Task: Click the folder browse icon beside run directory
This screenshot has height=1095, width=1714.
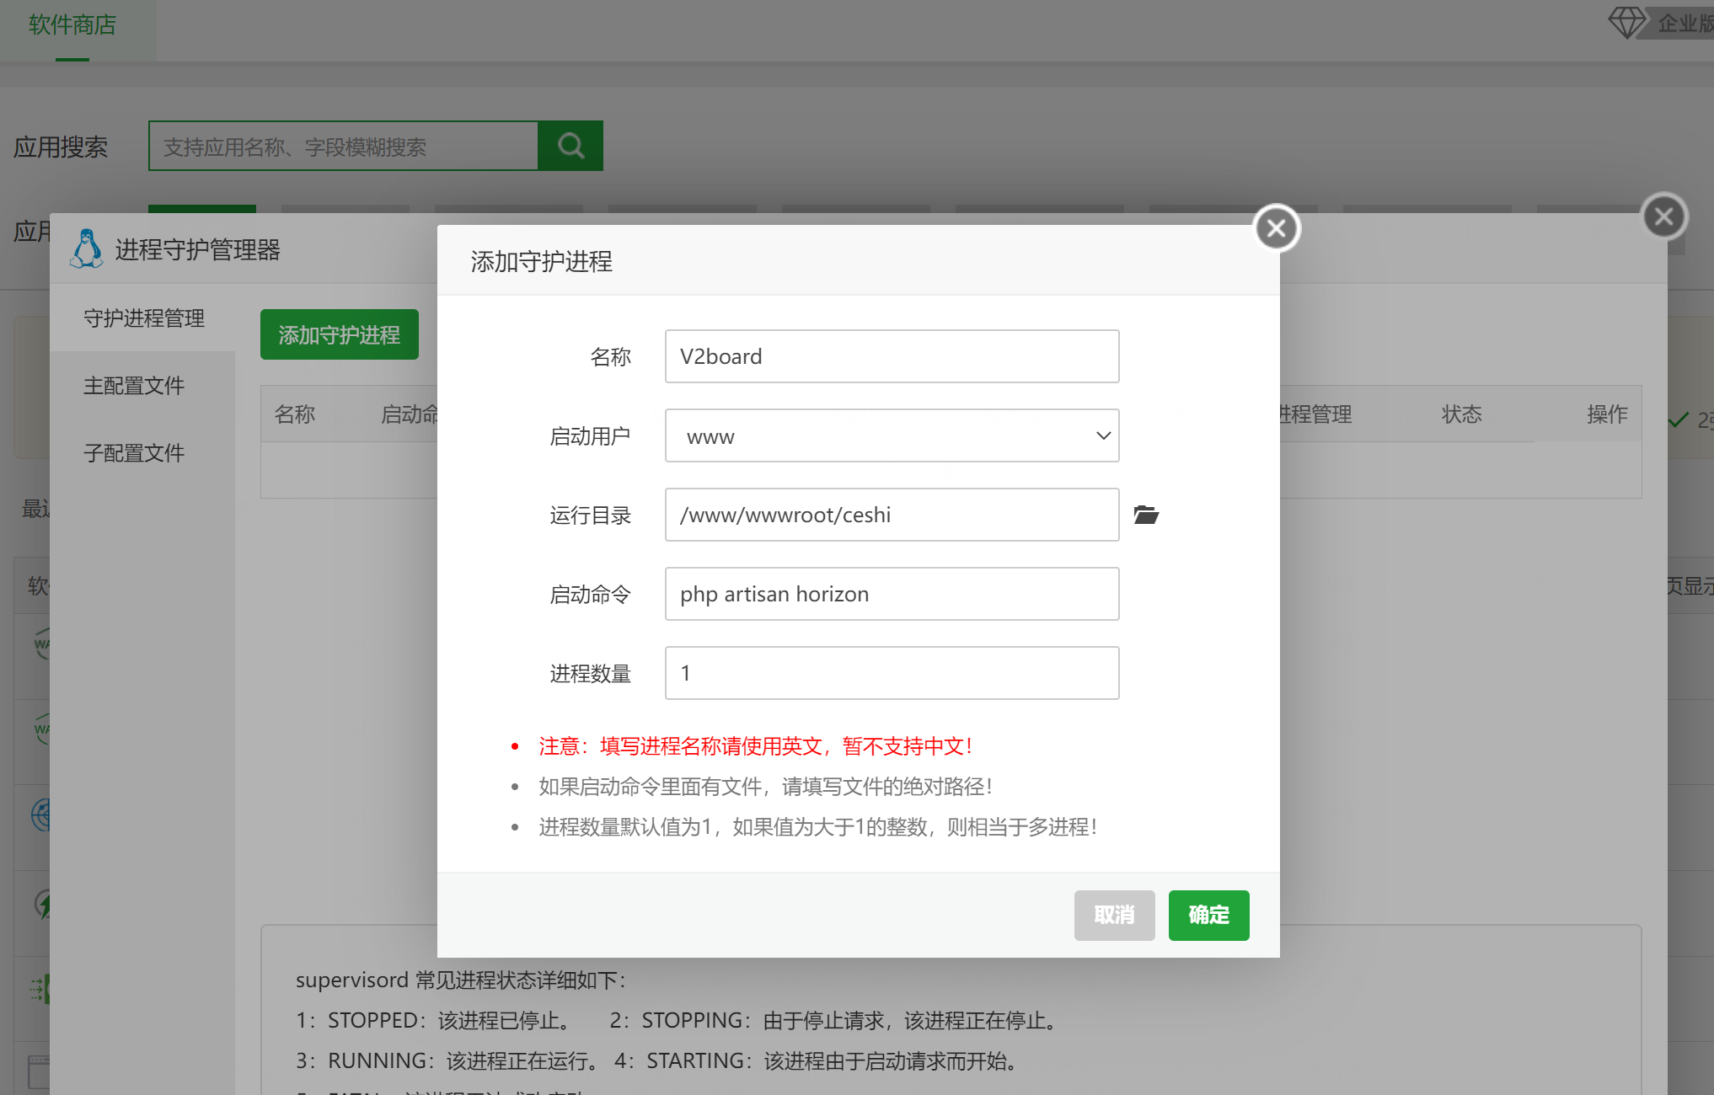Action: point(1146,515)
